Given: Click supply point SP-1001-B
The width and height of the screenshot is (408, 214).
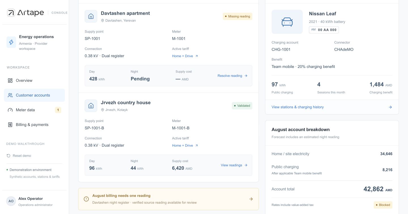Looking at the screenshot, I should (94, 128).
